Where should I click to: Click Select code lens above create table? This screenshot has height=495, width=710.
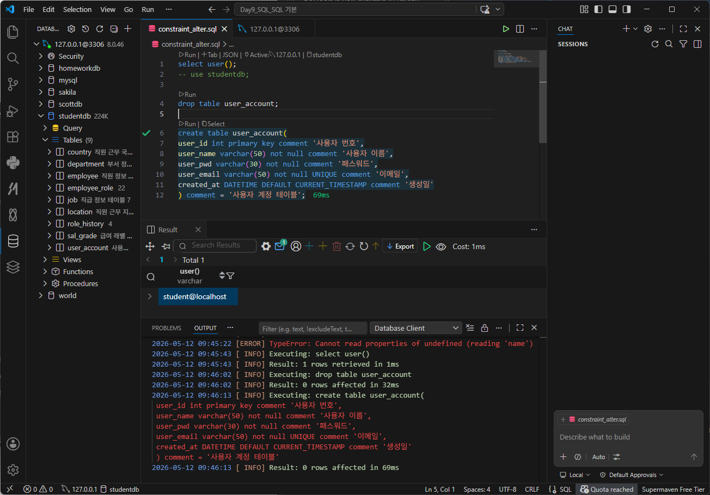point(213,123)
